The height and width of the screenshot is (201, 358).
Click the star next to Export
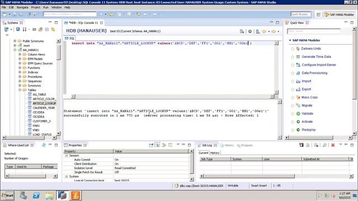(293, 89)
